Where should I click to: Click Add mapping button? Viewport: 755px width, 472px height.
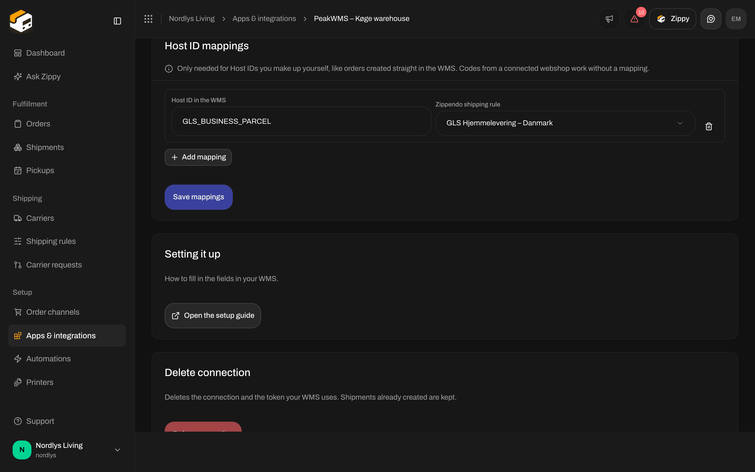pos(198,157)
